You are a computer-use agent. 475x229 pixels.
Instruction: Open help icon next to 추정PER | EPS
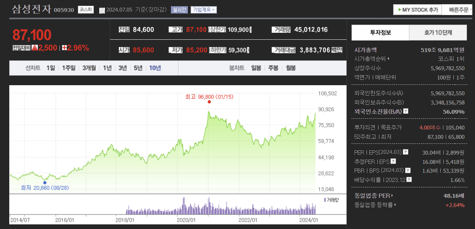393,161
